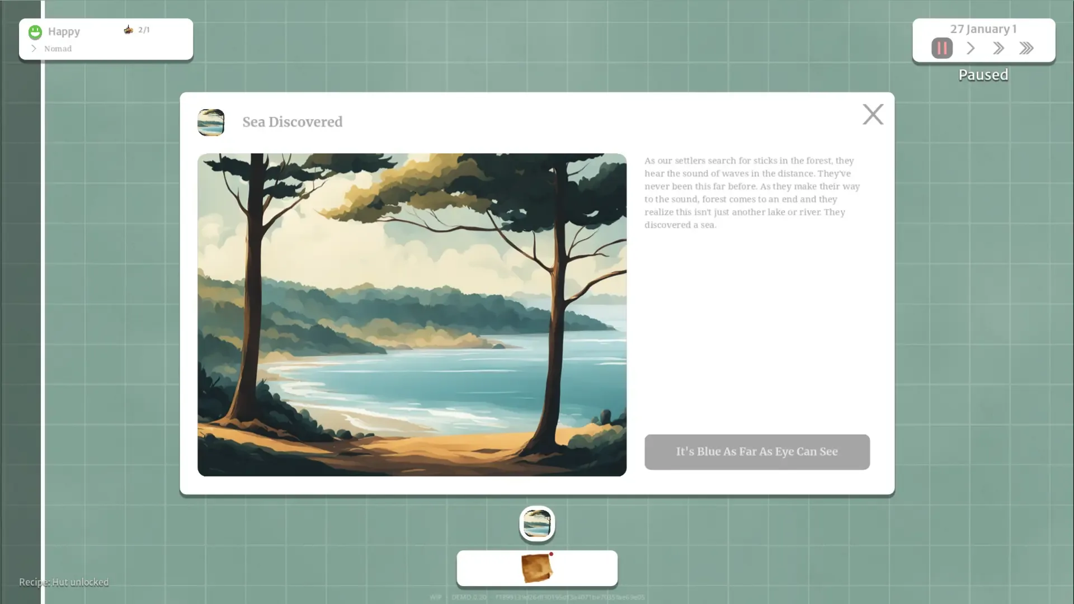
Task: Toggle the red pause button
Action: coord(941,48)
